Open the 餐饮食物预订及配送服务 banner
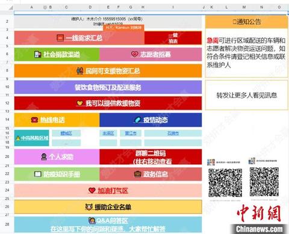This screenshot has height=234, width=289. [108, 87]
